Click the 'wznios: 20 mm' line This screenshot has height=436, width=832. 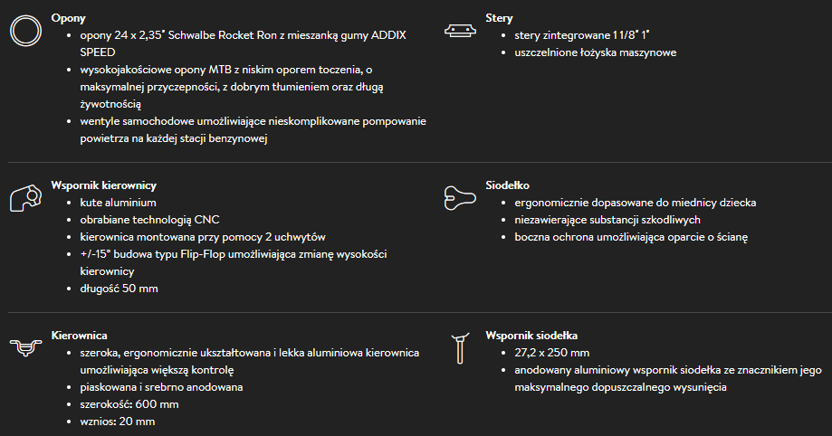(x=118, y=422)
